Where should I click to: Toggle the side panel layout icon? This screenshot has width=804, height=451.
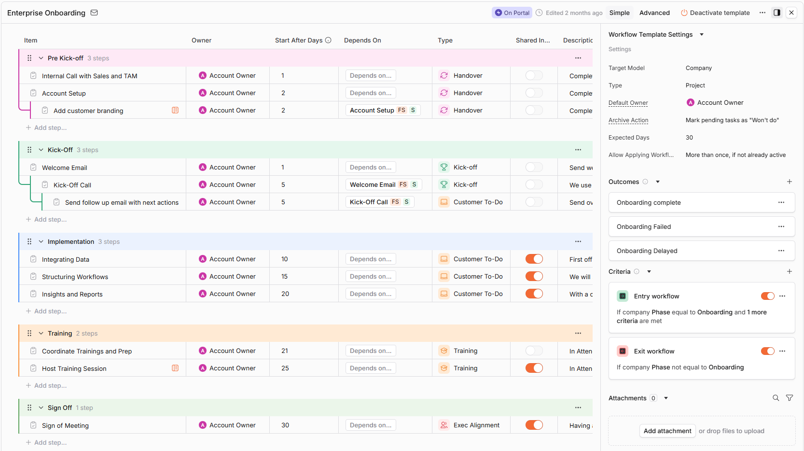pyautogui.click(x=777, y=13)
